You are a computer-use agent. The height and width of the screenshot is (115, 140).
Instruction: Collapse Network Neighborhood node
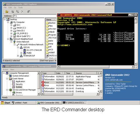(8, 39)
